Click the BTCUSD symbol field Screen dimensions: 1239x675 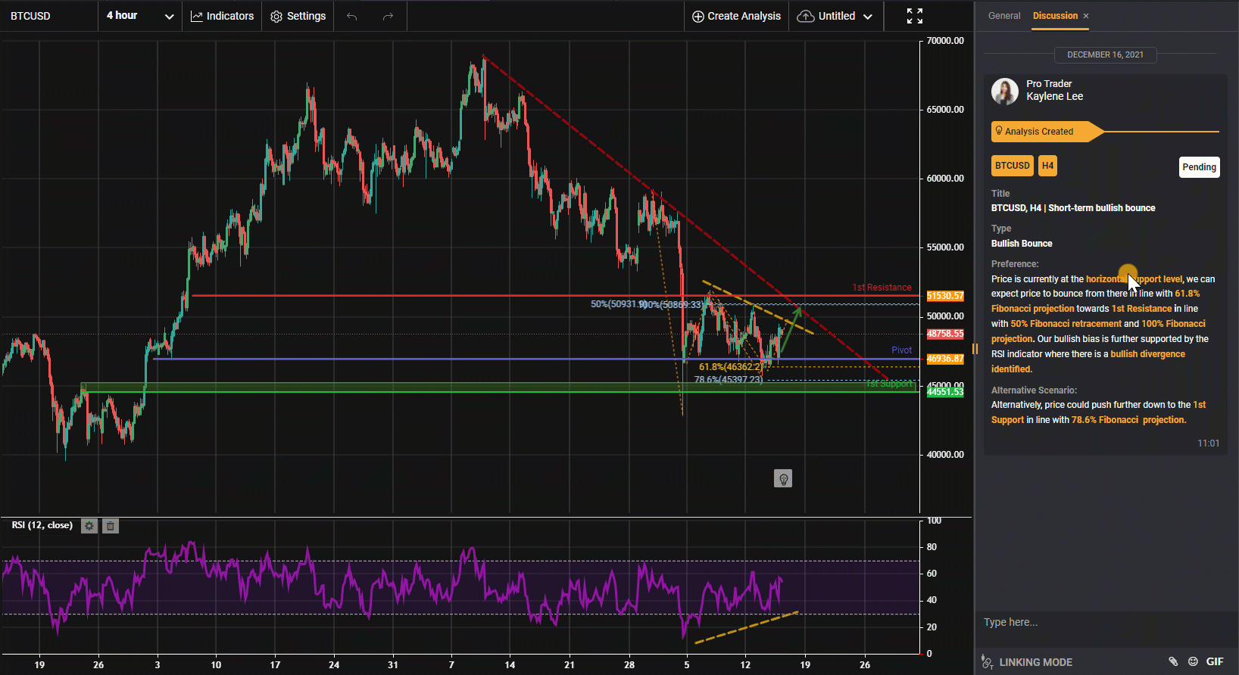coord(49,16)
